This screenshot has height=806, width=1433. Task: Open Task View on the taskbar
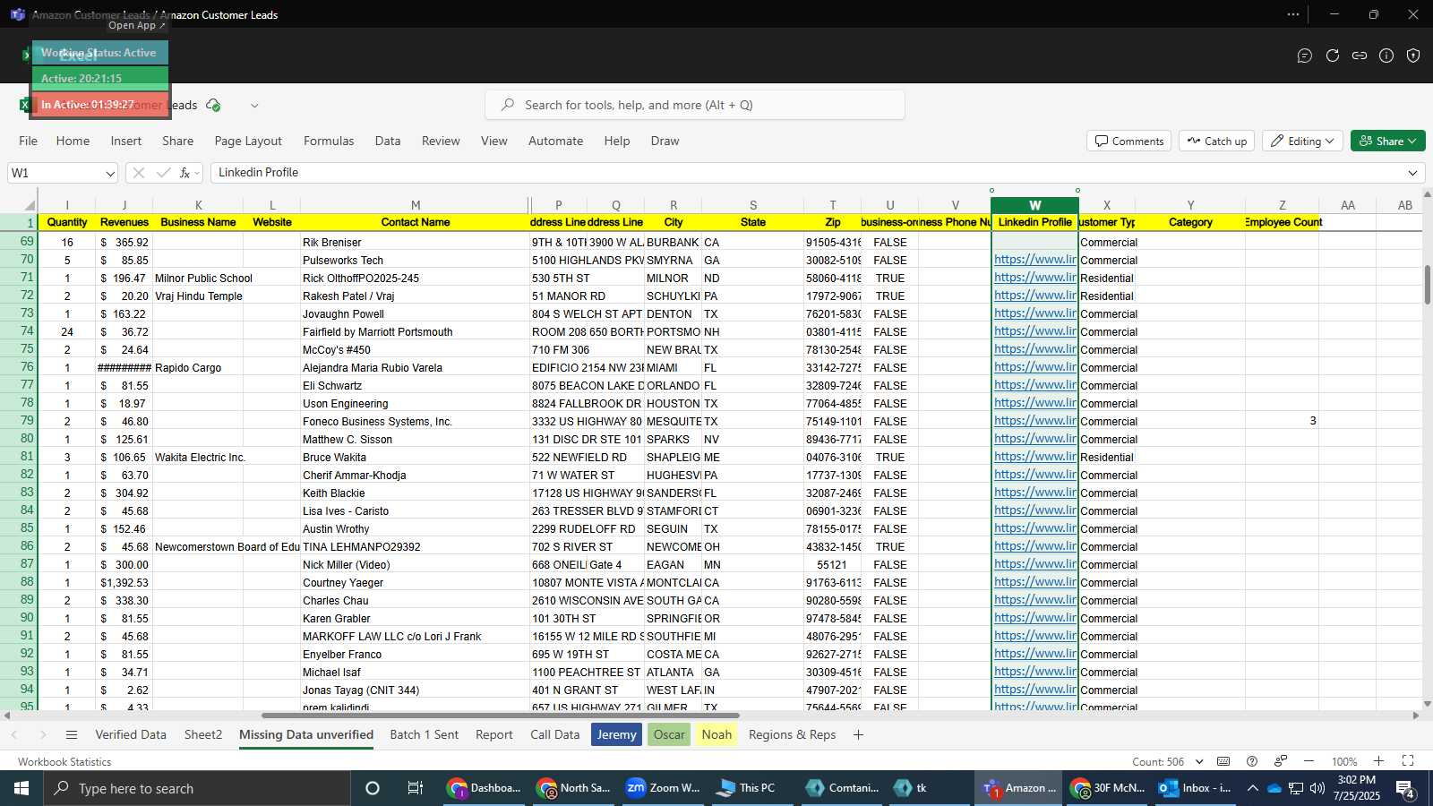(416, 788)
